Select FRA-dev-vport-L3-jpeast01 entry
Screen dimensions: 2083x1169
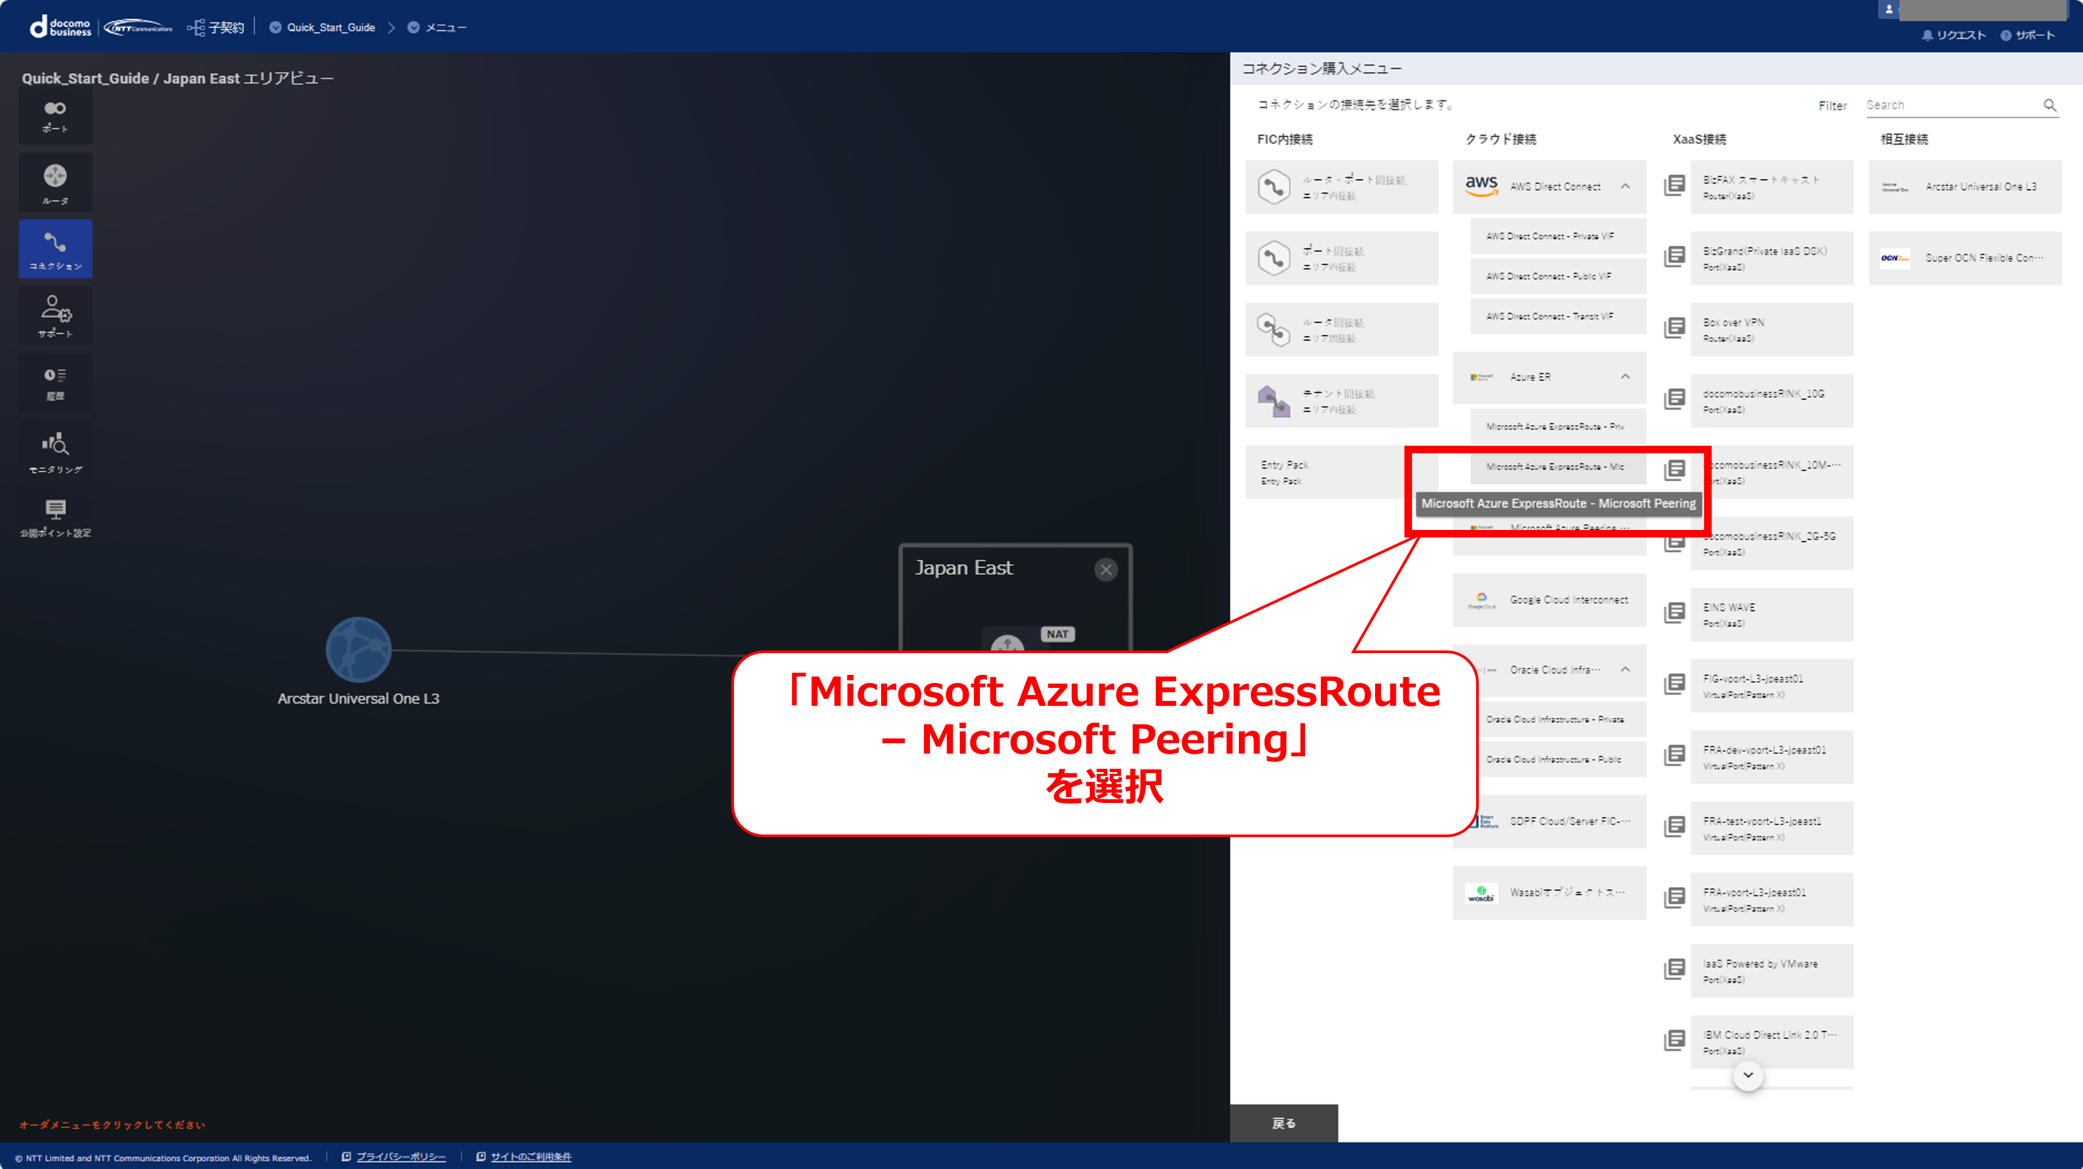[x=1772, y=756]
